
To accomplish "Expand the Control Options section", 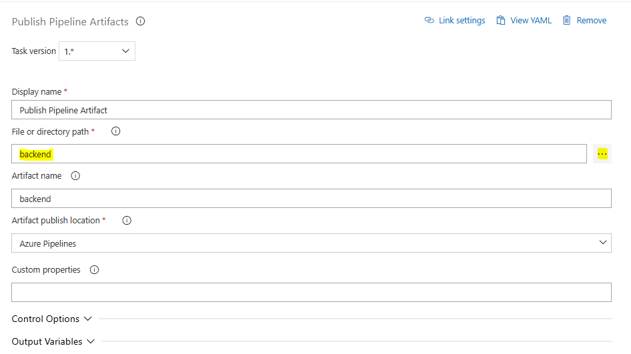I will pyautogui.click(x=52, y=319).
